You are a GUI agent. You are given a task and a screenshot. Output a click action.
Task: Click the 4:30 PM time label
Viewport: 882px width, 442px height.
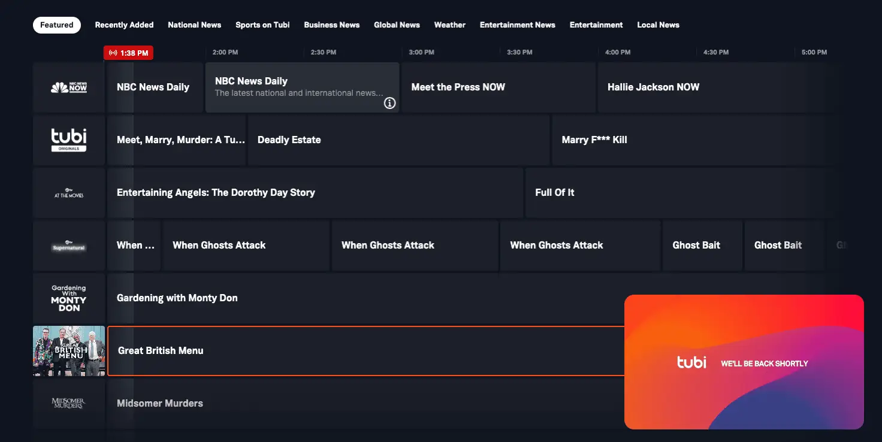716,53
